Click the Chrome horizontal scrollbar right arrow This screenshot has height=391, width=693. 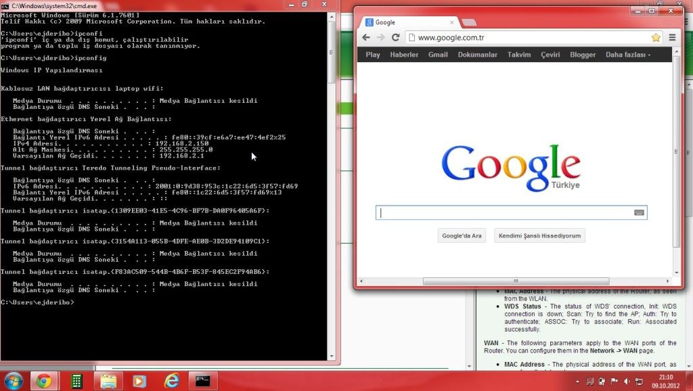(667, 281)
